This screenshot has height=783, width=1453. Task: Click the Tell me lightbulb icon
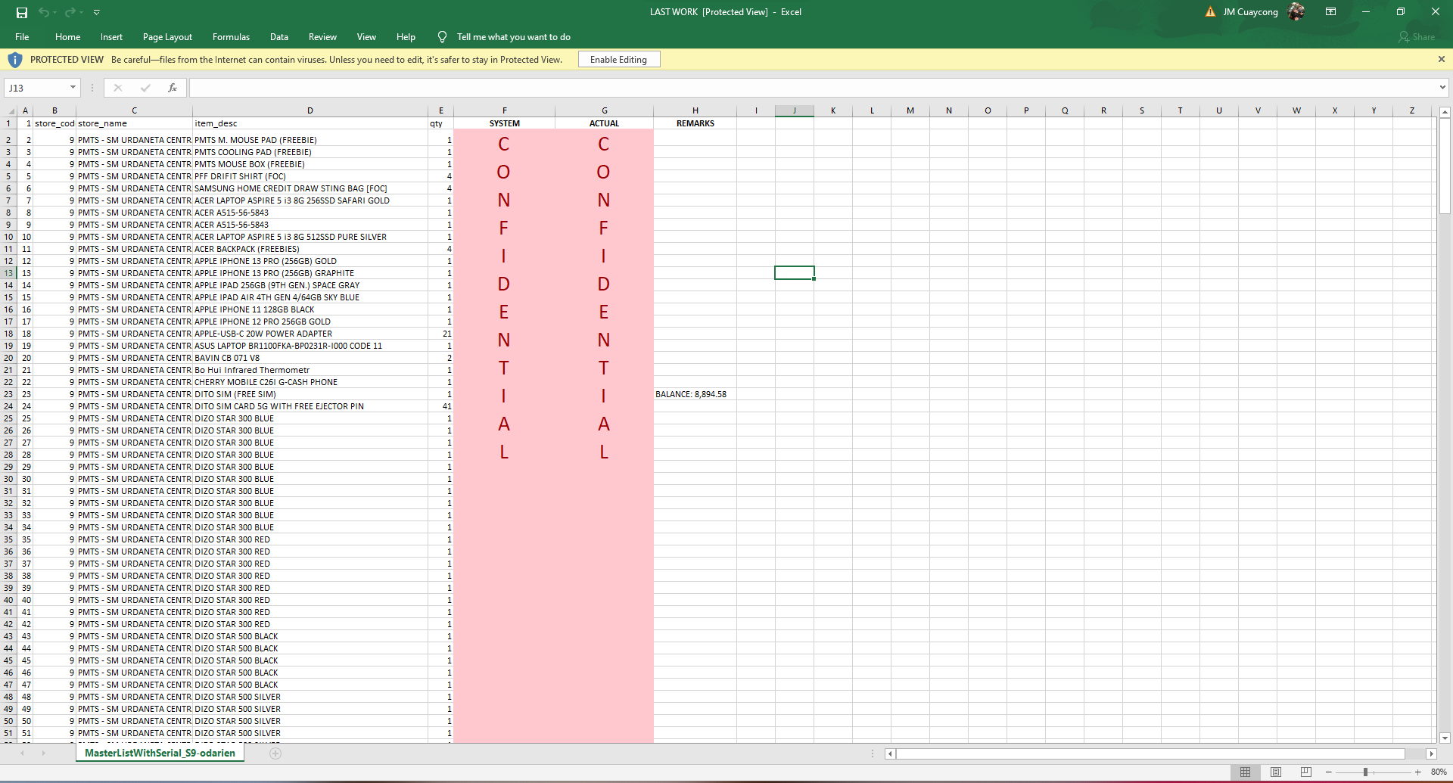(442, 37)
